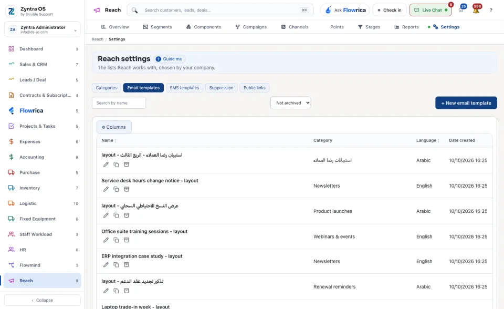504x309 pixels.
Task: Open the notifications bell icon
Action: [x=476, y=10]
